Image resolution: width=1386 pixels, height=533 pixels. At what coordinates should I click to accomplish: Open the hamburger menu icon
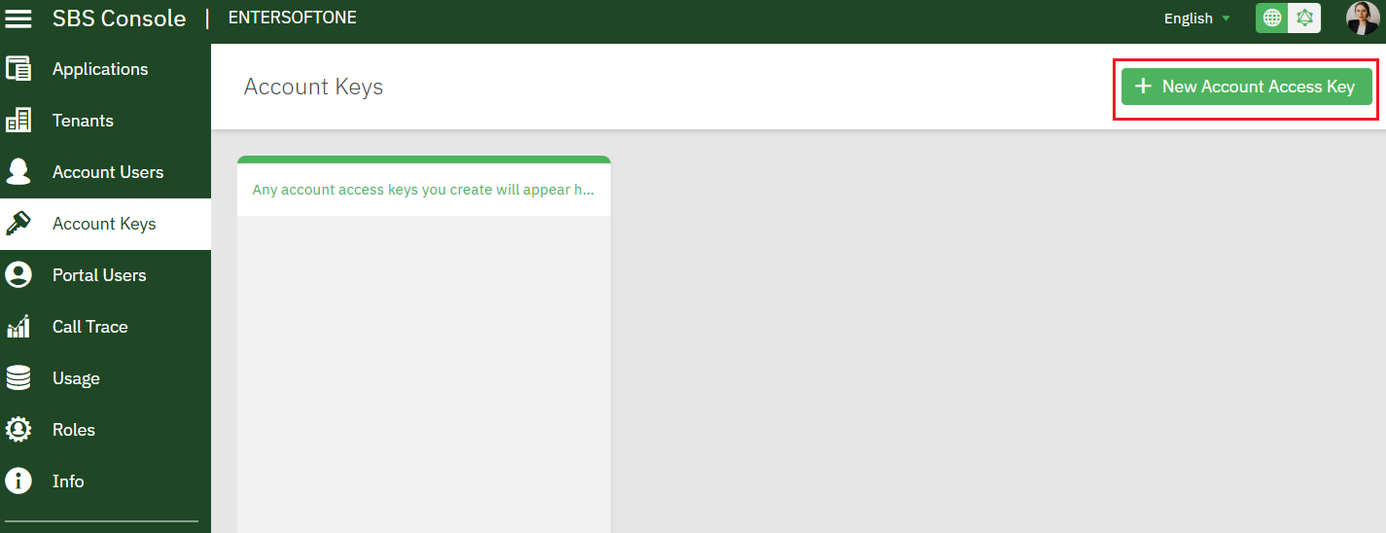pyautogui.click(x=18, y=18)
